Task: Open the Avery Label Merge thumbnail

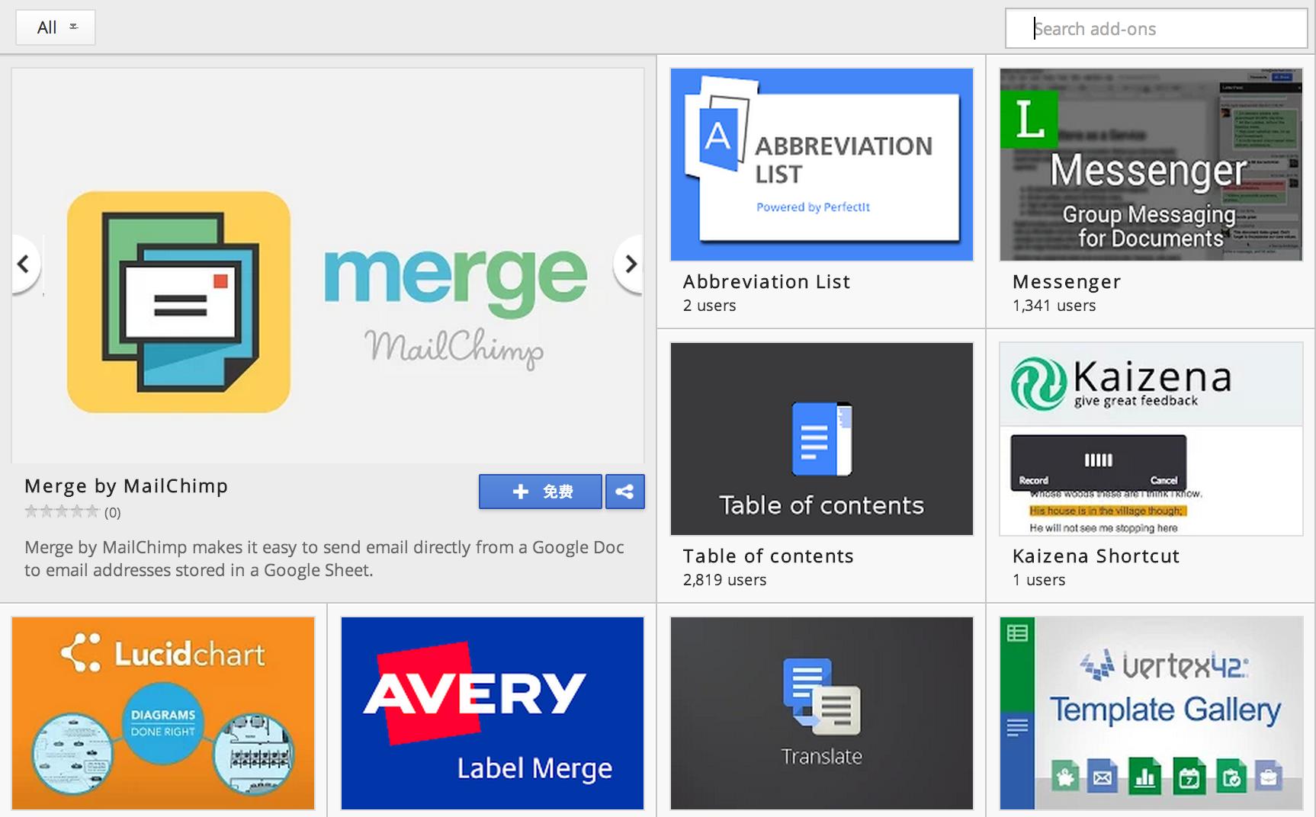Action: click(493, 713)
